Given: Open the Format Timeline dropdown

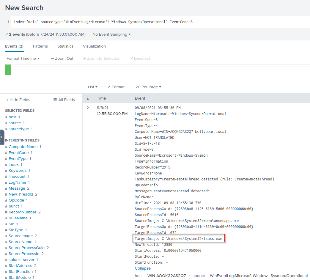Looking at the screenshot, I should point(23,59).
